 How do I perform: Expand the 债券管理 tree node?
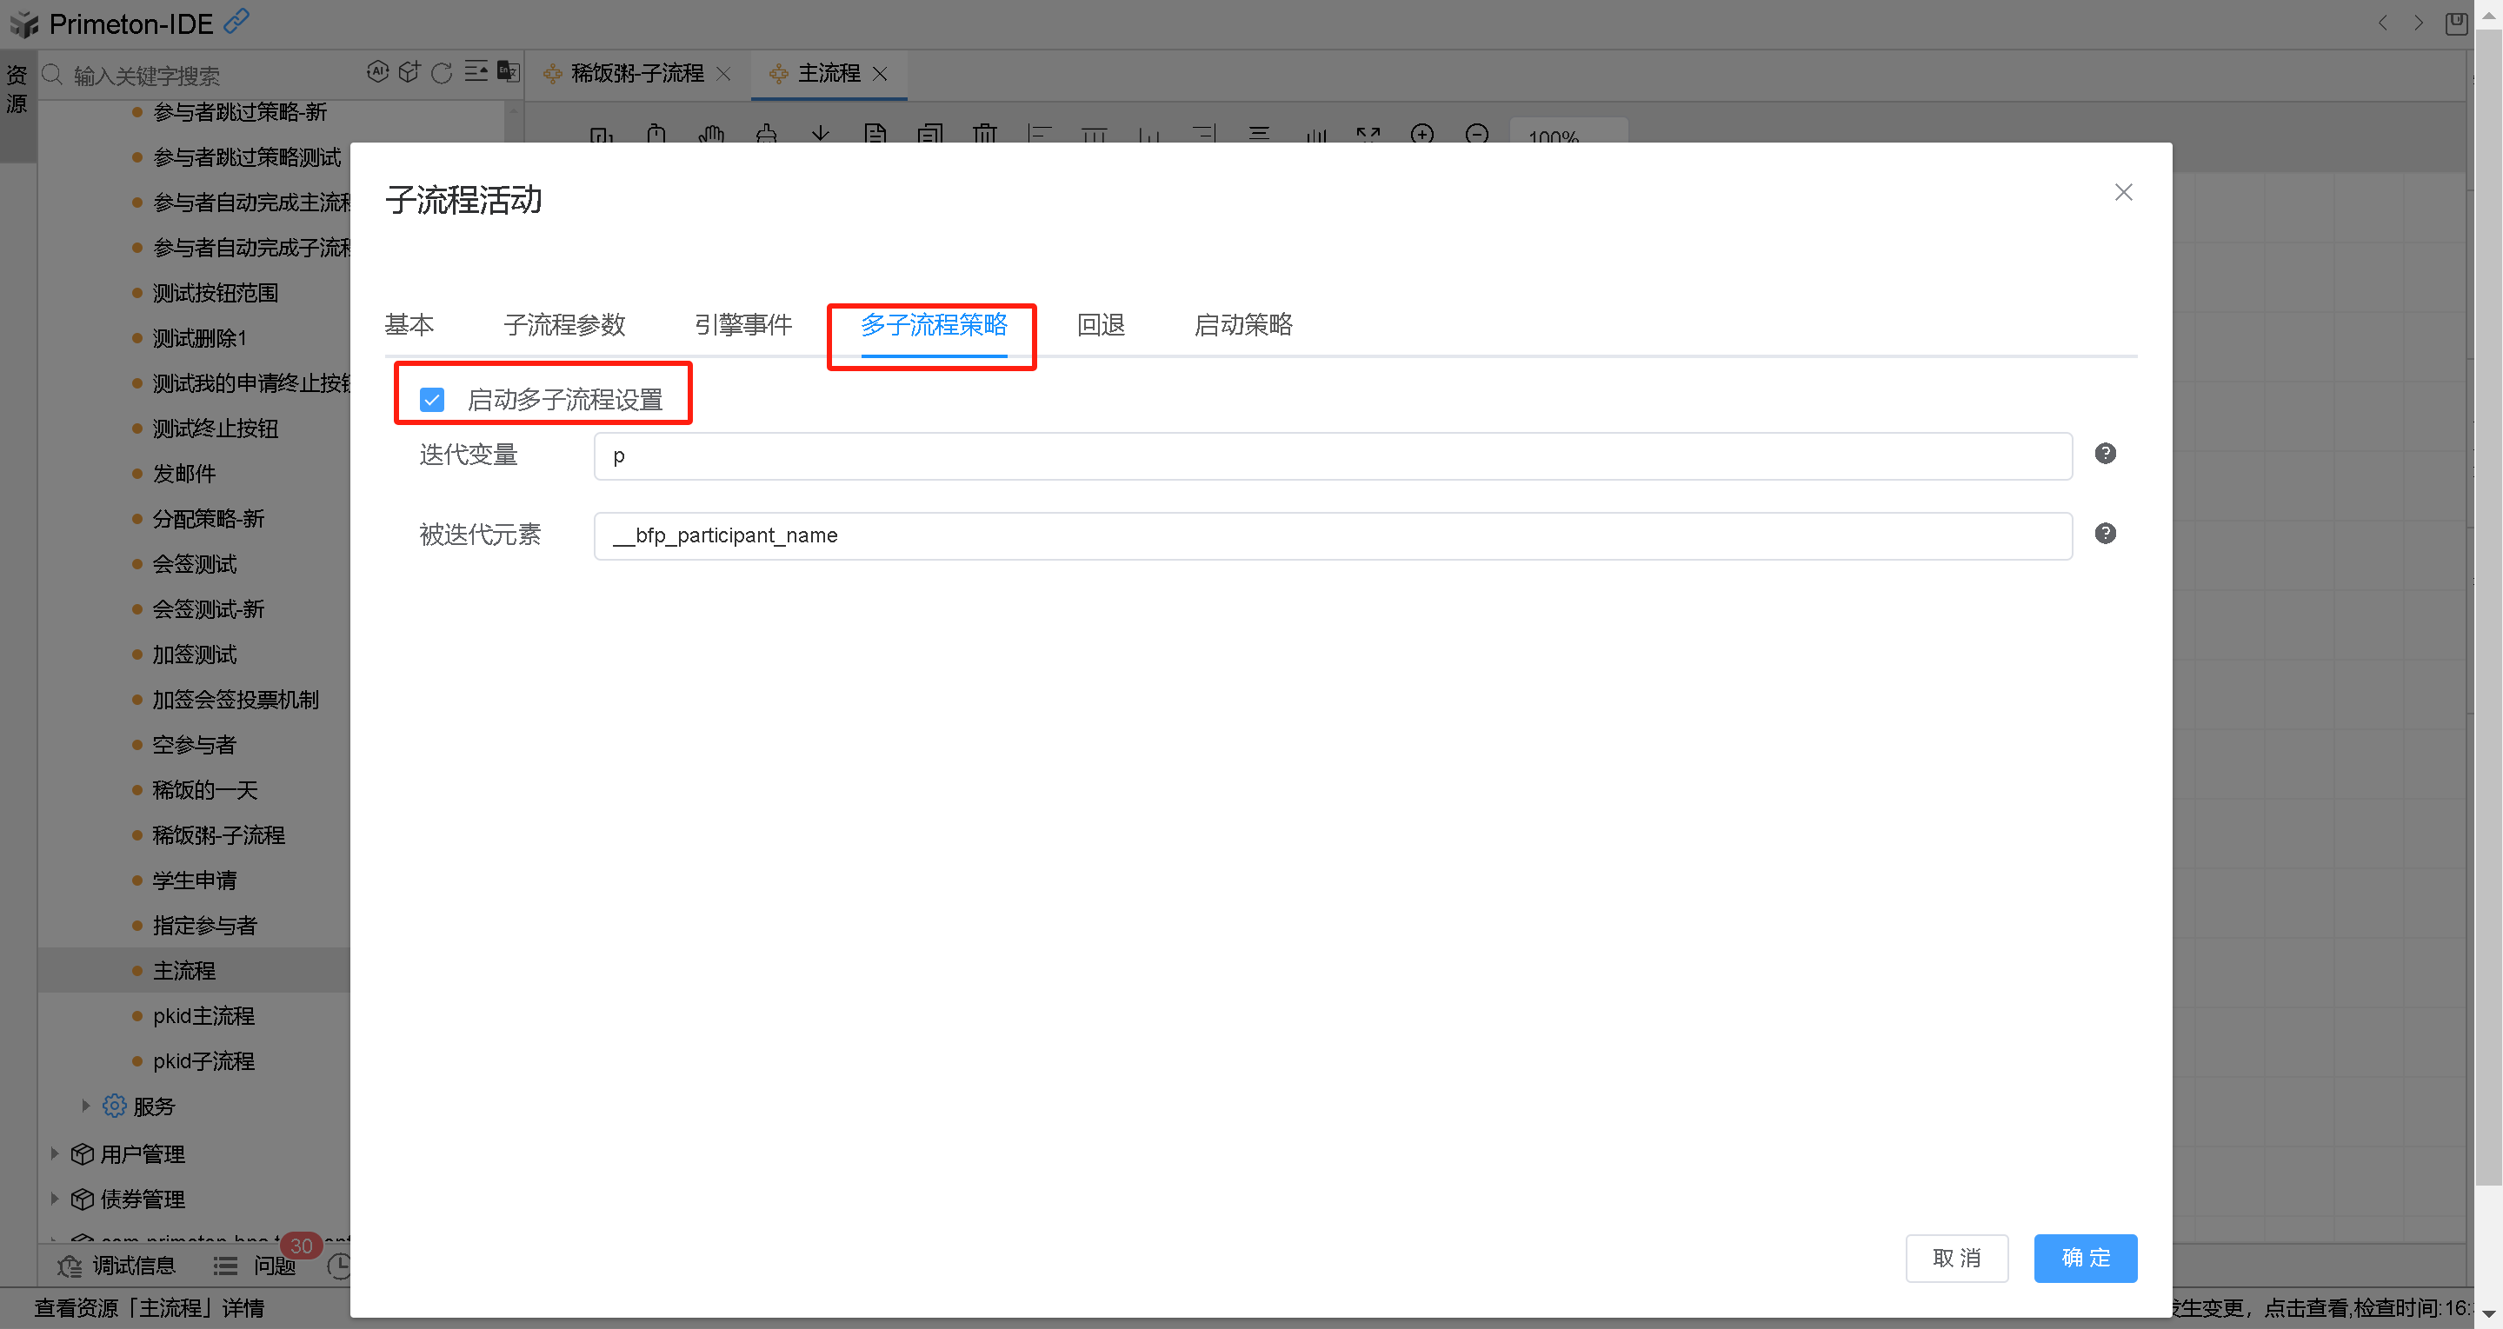tap(55, 1198)
